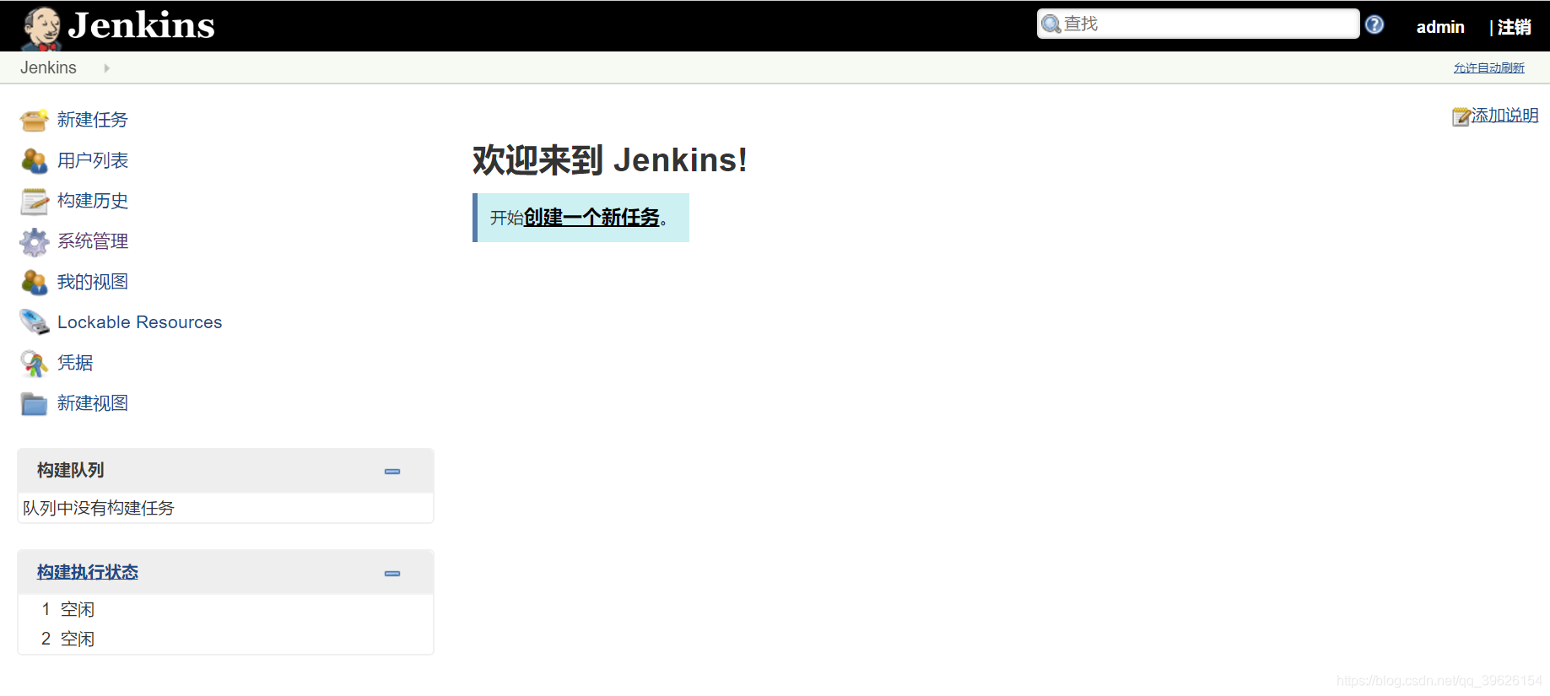Click the 构建队列 panel title
Viewport: 1550px width, 696px height.
(x=71, y=470)
